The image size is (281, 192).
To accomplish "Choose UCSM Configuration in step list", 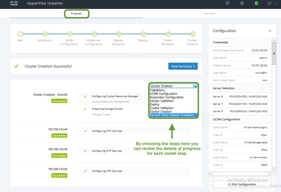I will coord(173,94).
